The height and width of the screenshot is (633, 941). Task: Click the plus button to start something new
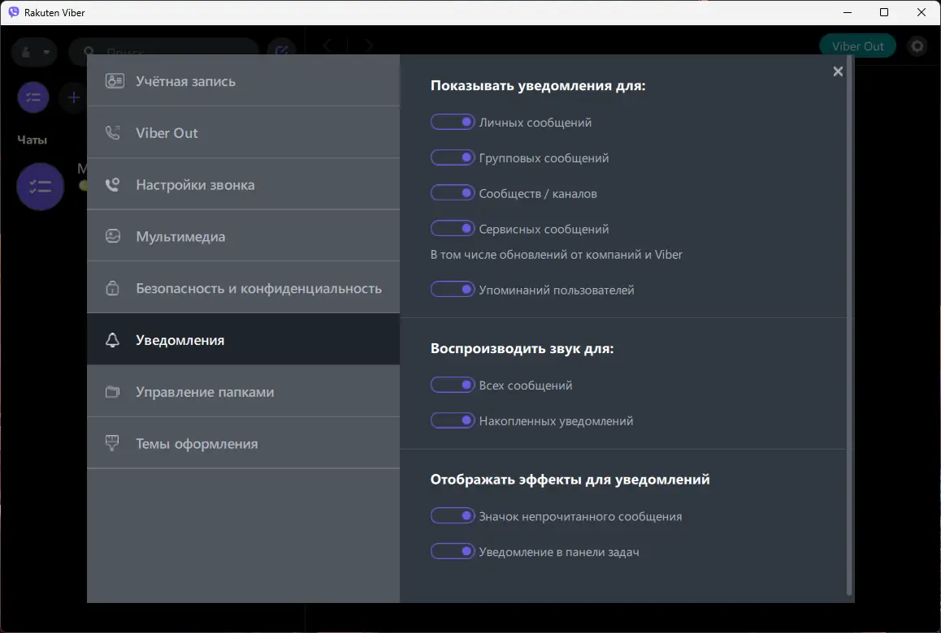(73, 97)
